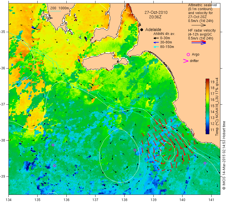The height and width of the screenshot is (203, 226).
Task: Click the -38 latitude axis label
Action: click(x=3, y=140)
